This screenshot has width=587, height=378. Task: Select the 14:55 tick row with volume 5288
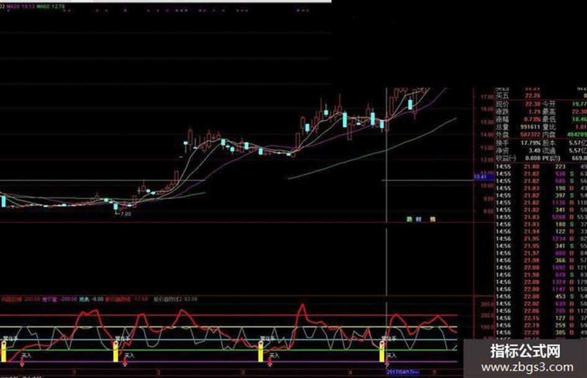point(541,217)
